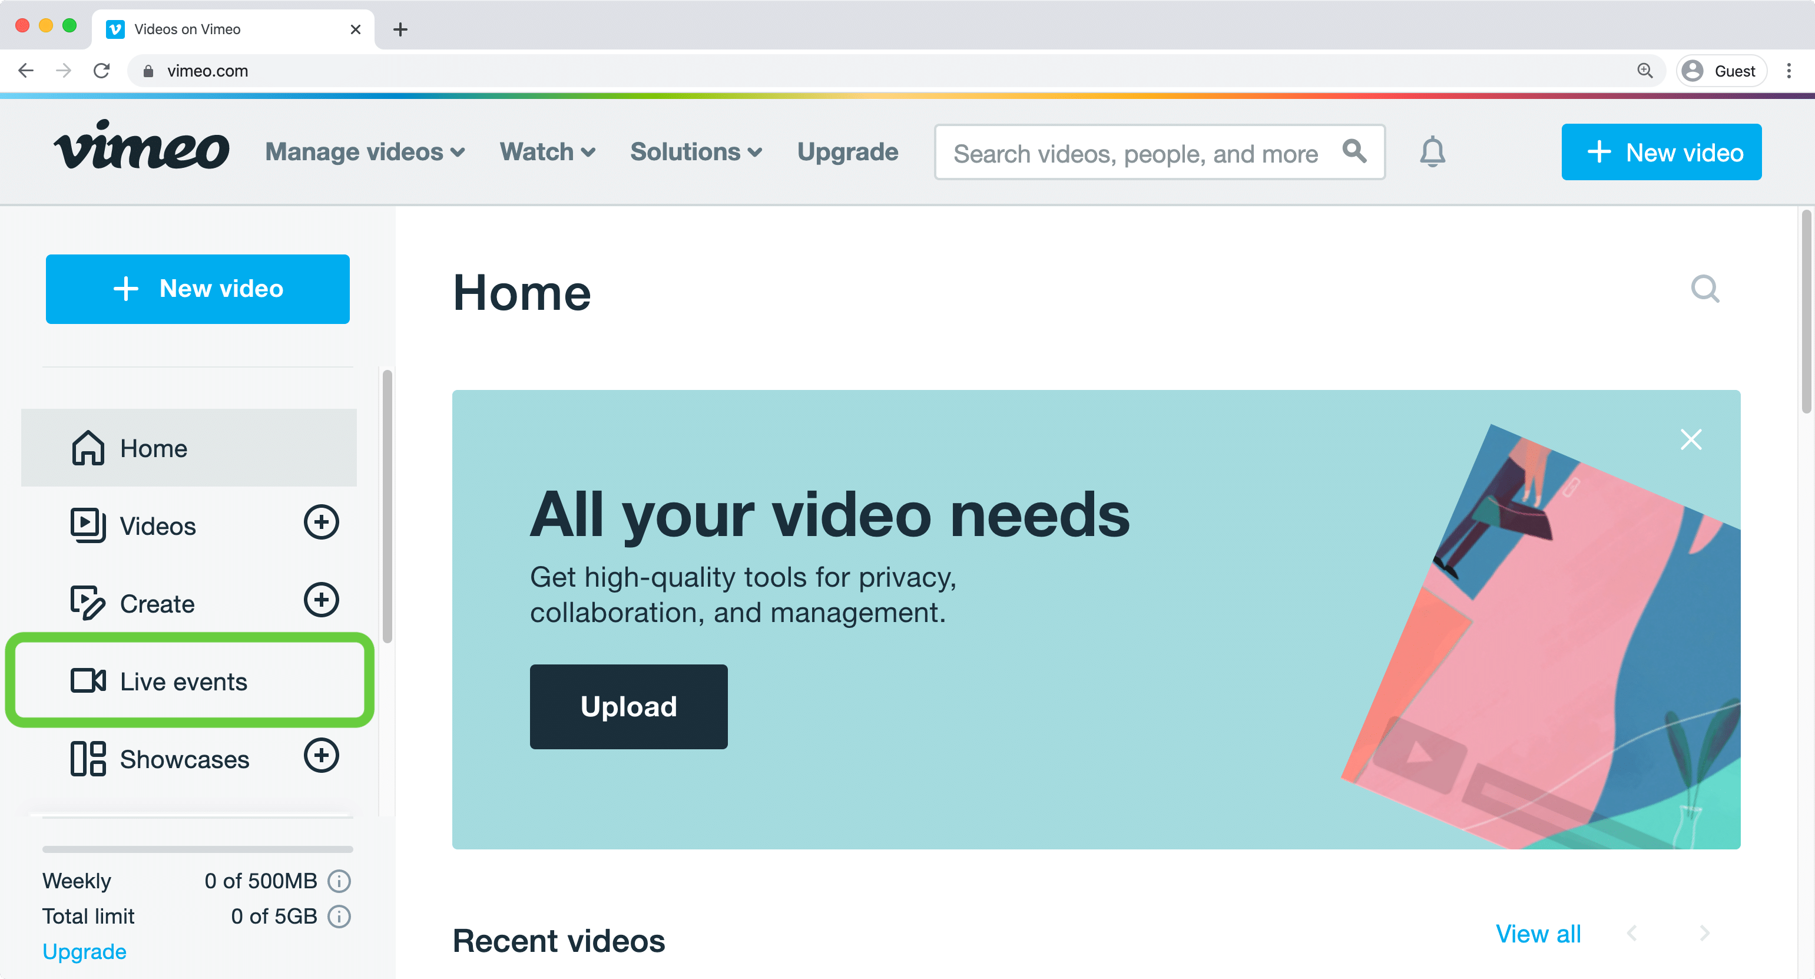This screenshot has height=979, width=1815.
Task: Click the sidebar New video button
Action: [198, 289]
